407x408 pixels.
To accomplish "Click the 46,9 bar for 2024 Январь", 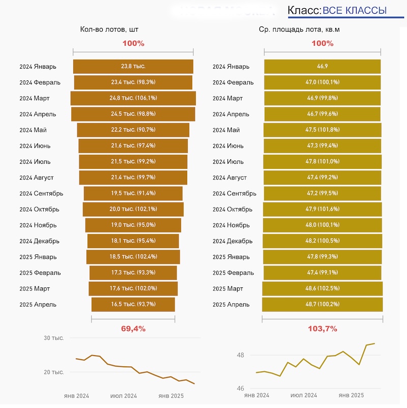I will click(x=322, y=67).
